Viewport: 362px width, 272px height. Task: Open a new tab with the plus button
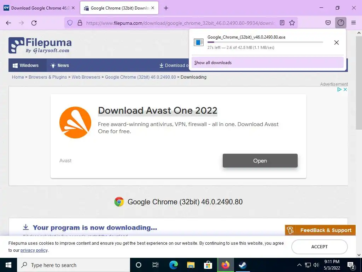tap(166, 8)
